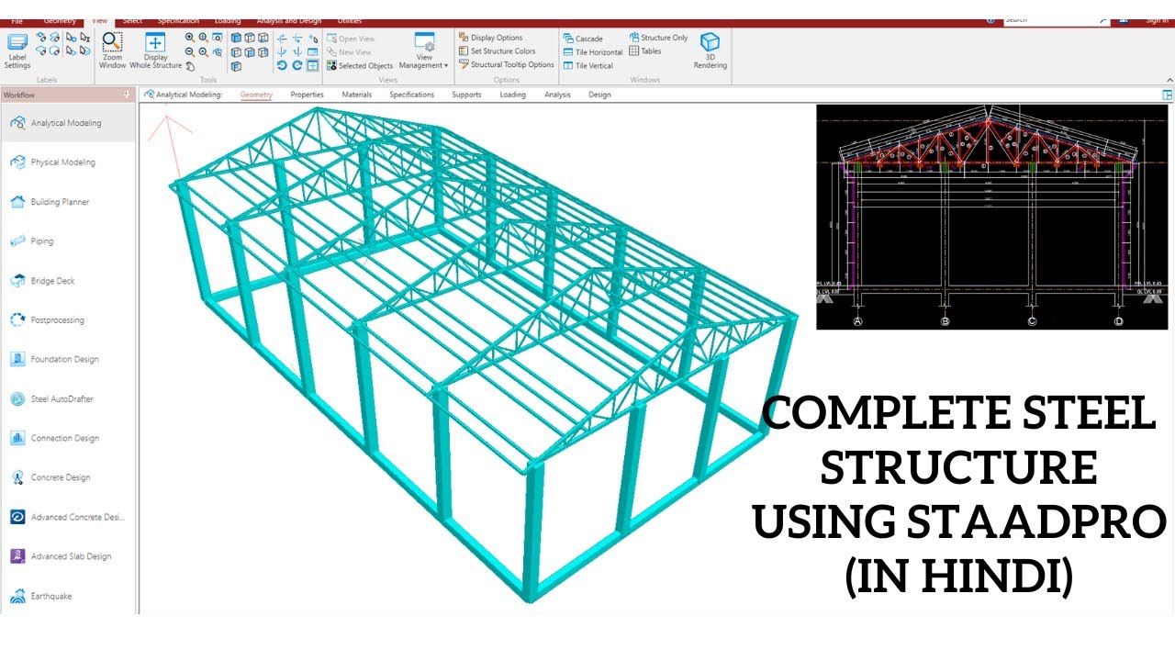Click the Cascade windows option
The width and height of the screenshot is (1175, 661).
click(583, 39)
